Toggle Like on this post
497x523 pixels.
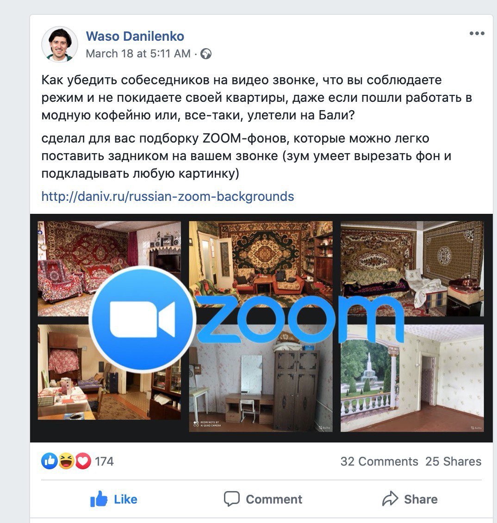(114, 499)
